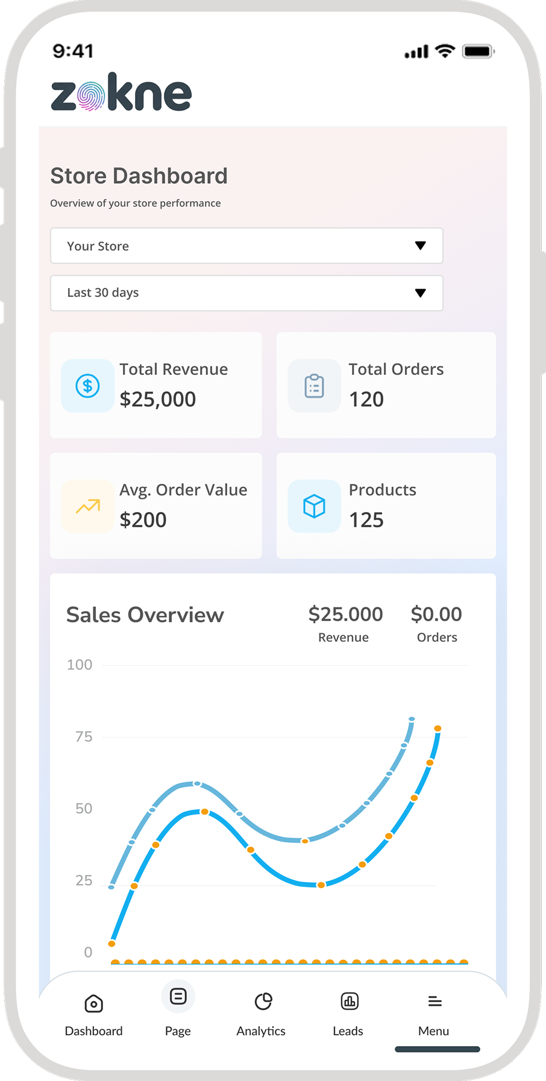This screenshot has width=546, height=1081.
Task: Click the first orange point near zero on the chart
Action: [112, 944]
